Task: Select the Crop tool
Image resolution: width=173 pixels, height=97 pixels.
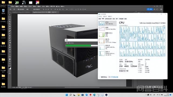Action: (10, 24)
